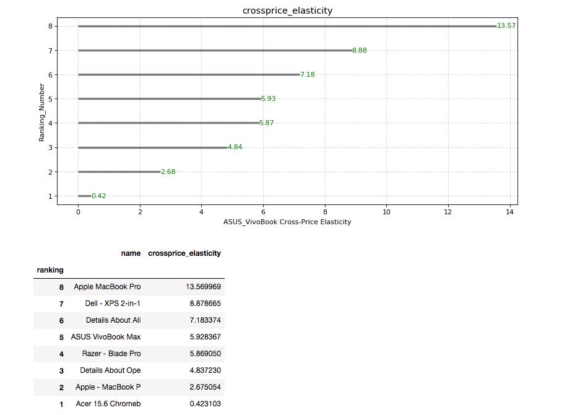Viewport: 580px width, 415px height.
Task: Click the Ranking_Number y-axis label
Action: pyautogui.click(x=41, y=112)
